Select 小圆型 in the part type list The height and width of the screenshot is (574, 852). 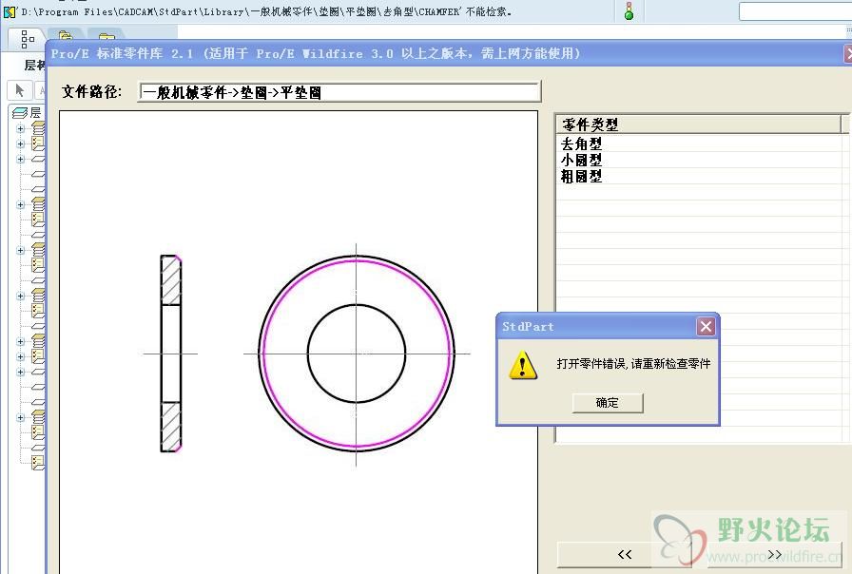point(581,161)
